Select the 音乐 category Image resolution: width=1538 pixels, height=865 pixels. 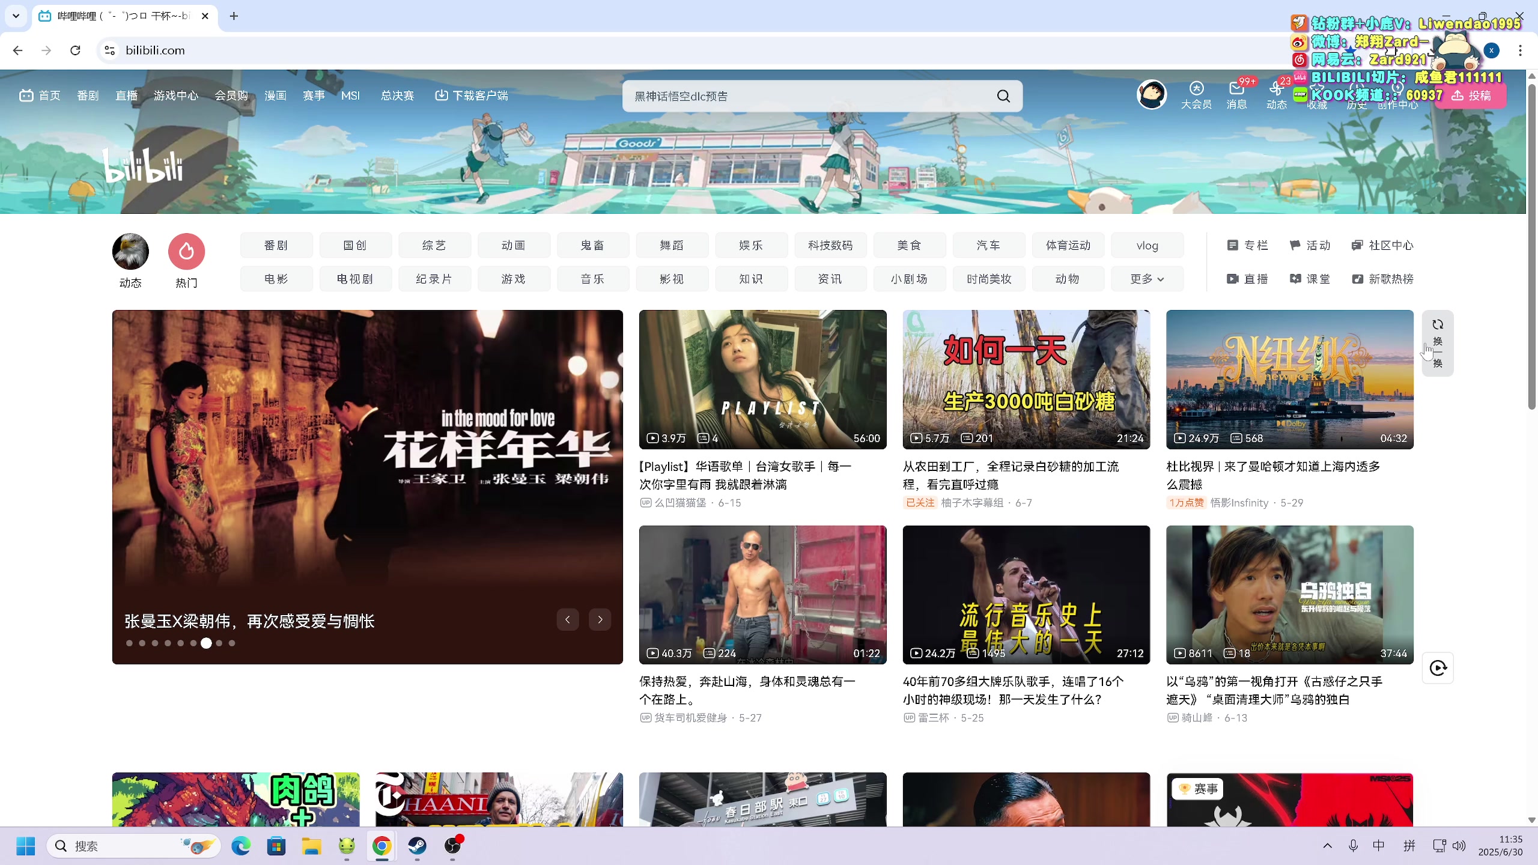[x=592, y=279]
